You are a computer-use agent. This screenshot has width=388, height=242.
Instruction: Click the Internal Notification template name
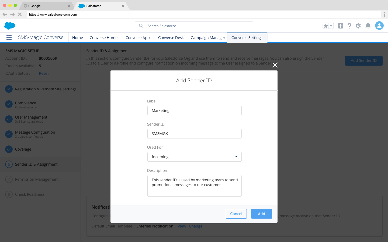pyautogui.click(x=155, y=226)
